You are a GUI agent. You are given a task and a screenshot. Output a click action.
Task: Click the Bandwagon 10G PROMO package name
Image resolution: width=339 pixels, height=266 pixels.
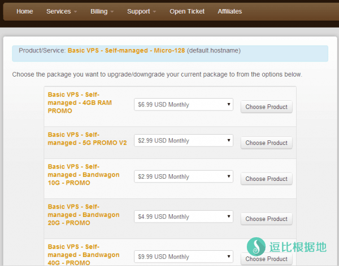point(84,175)
